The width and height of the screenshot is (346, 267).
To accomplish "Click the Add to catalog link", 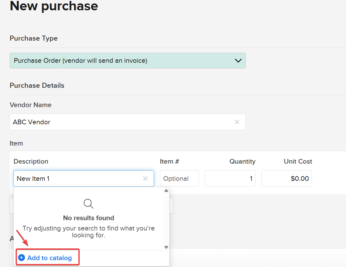I will point(49,258).
